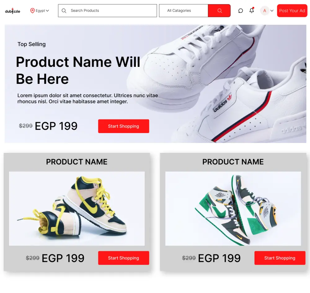Click the dubizzle logo
The image size is (310, 293).
(12, 11)
